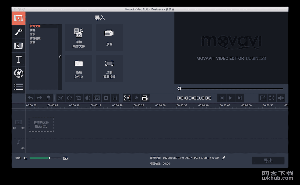Click the preview seek bar handle
This screenshot has height=185, width=300.
[x=179, y=88]
